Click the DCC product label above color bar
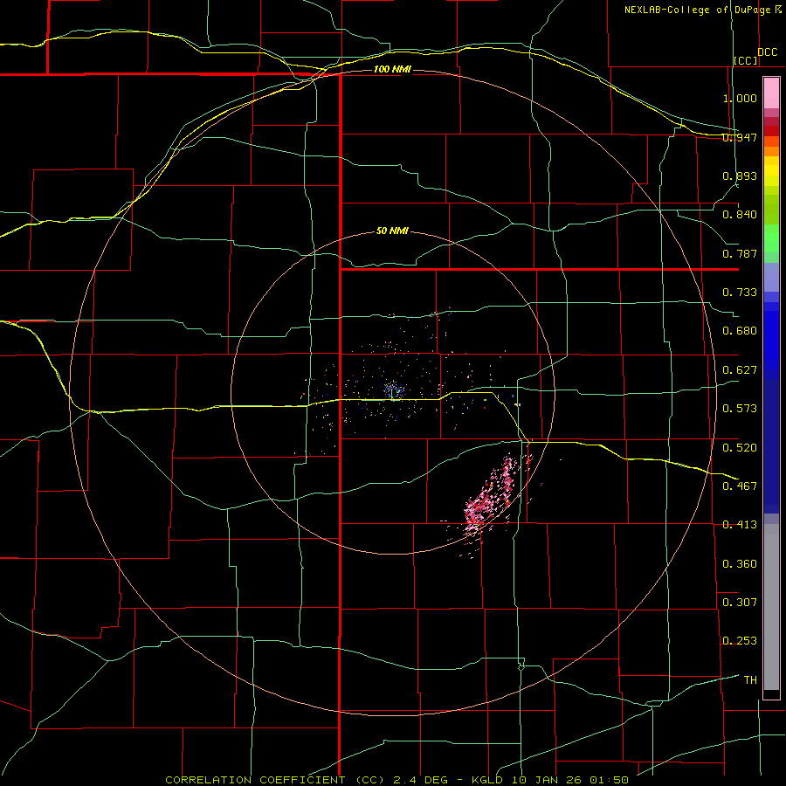 click(x=767, y=52)
